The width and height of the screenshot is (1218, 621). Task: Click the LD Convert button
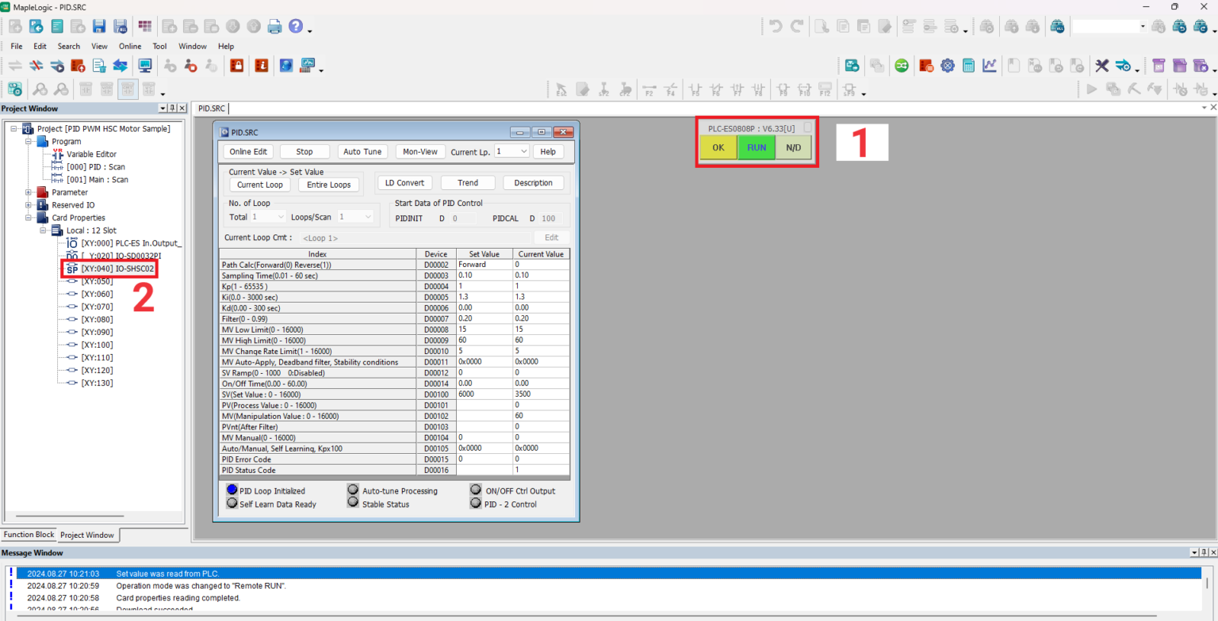tap(404, 182)
